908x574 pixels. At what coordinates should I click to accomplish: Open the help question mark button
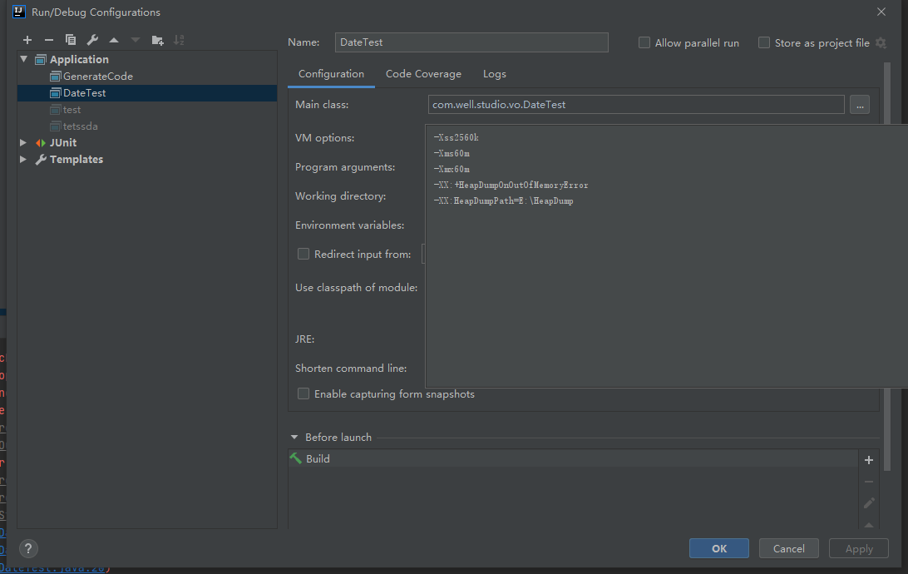28,548
